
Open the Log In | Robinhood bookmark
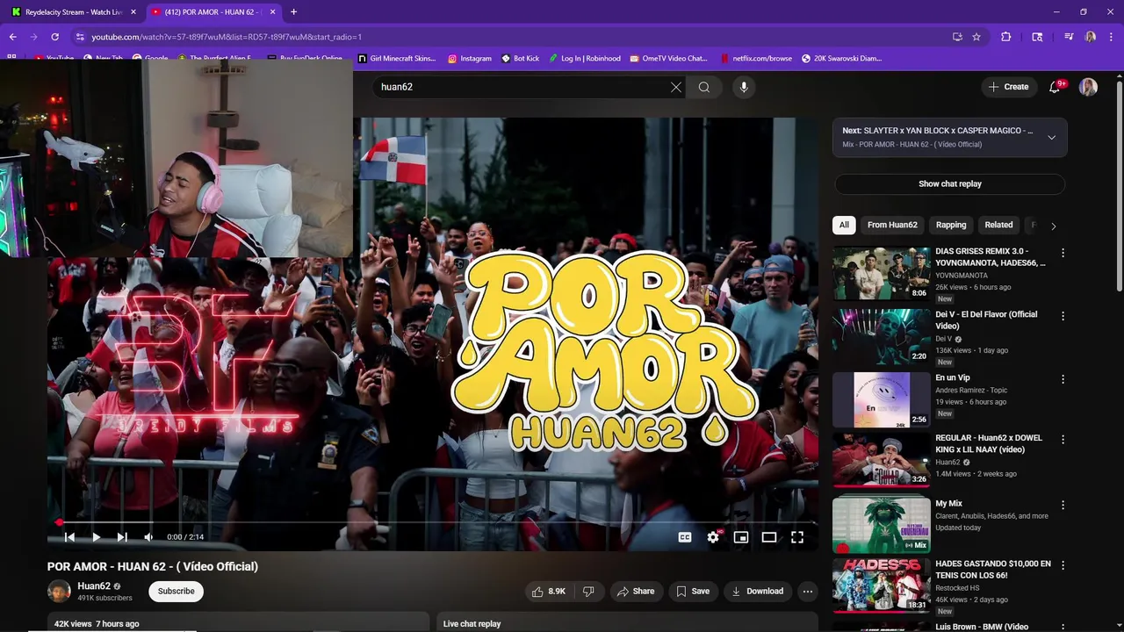(585, 59)
